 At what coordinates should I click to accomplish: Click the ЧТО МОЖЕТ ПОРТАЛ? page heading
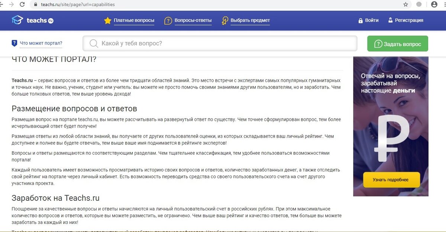click(x=54, y=59)
